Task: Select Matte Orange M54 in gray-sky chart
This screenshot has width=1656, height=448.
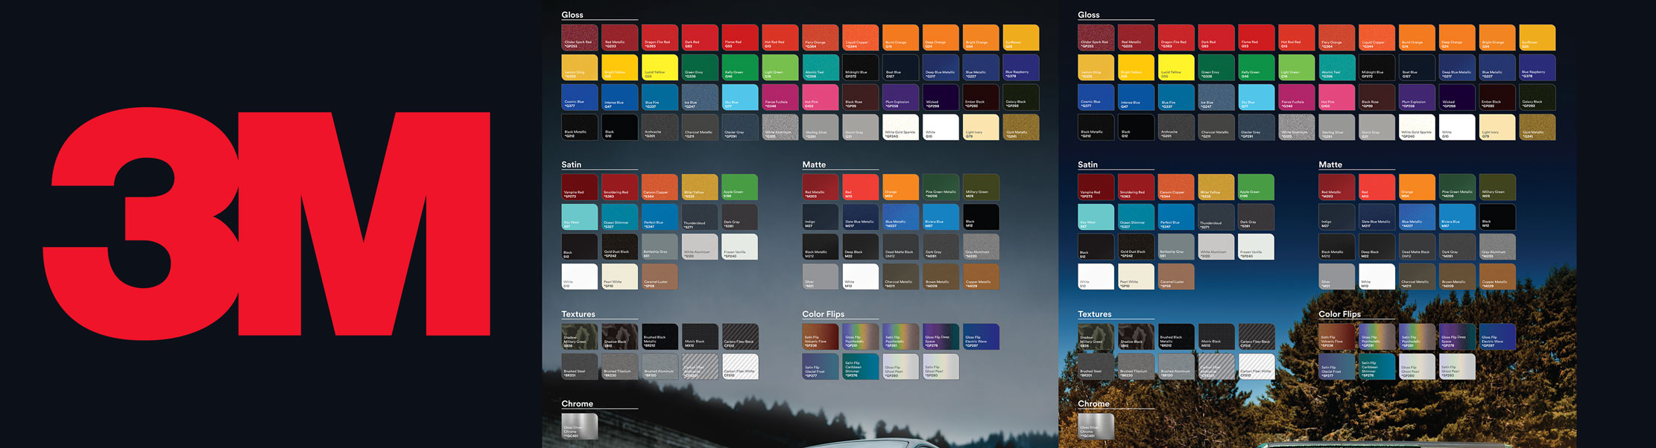Action: click(901, 187)
